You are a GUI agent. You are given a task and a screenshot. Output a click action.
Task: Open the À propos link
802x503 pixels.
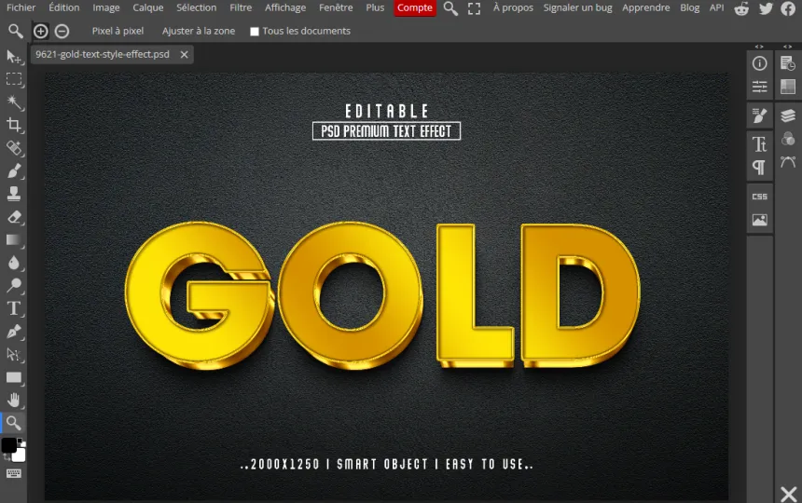click(513, 7)
